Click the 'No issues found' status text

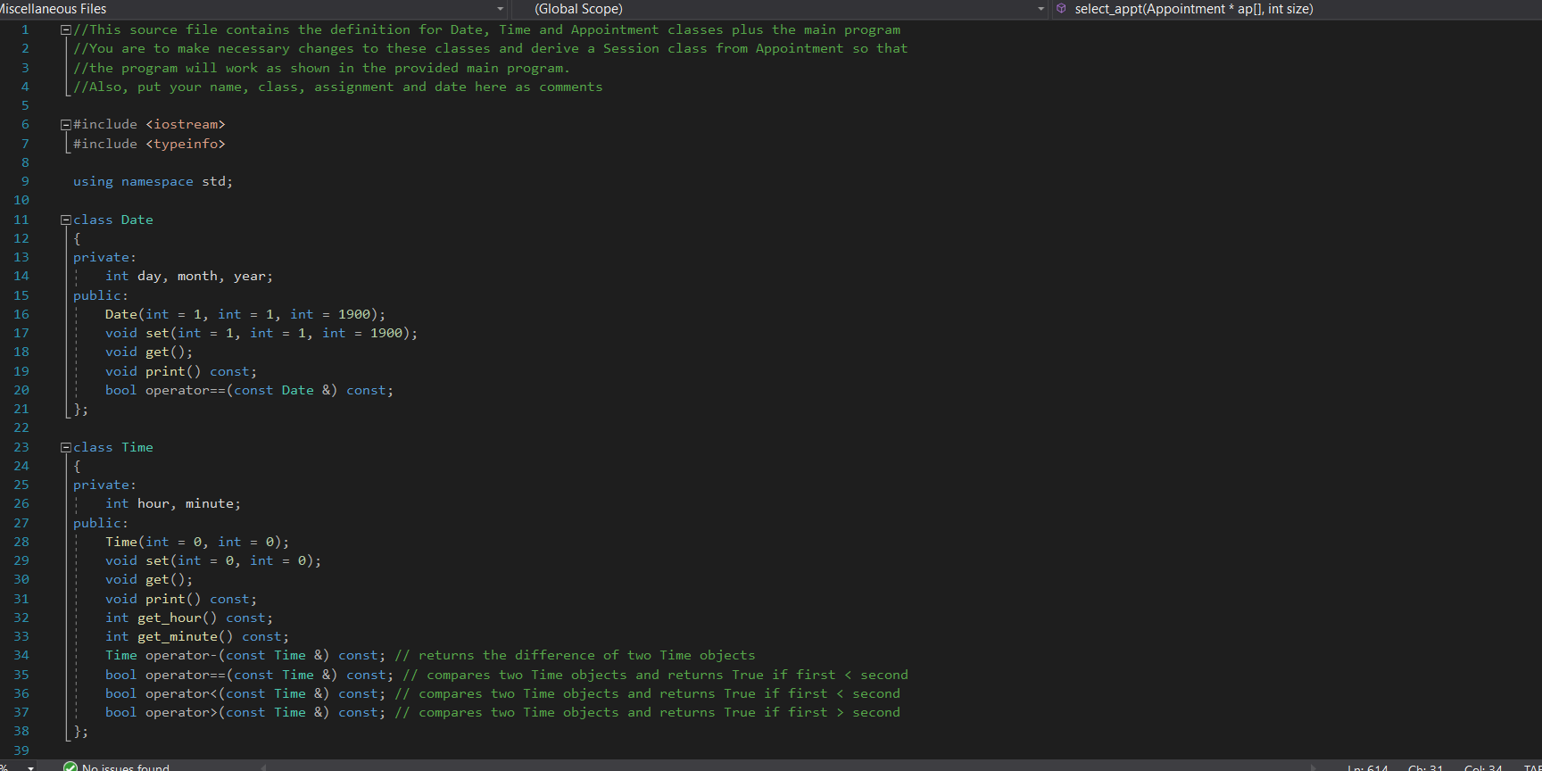[126, 767]
